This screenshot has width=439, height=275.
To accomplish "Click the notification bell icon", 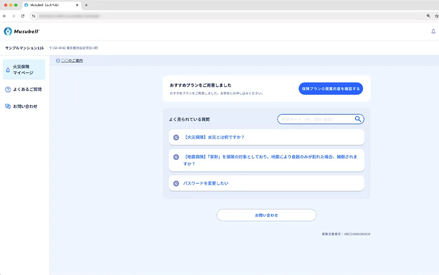I will tap(434, 32).
